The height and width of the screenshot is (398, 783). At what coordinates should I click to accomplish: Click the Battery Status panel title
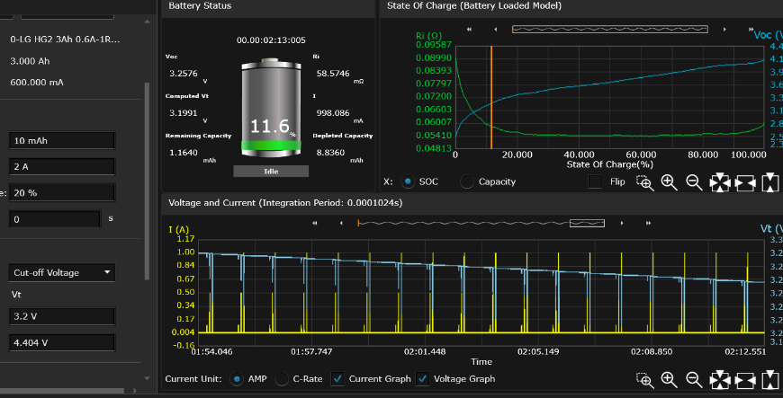click(x=200, y=5)
